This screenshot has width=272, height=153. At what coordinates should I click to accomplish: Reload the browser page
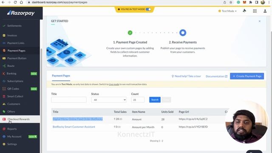[x=15, y=2]
